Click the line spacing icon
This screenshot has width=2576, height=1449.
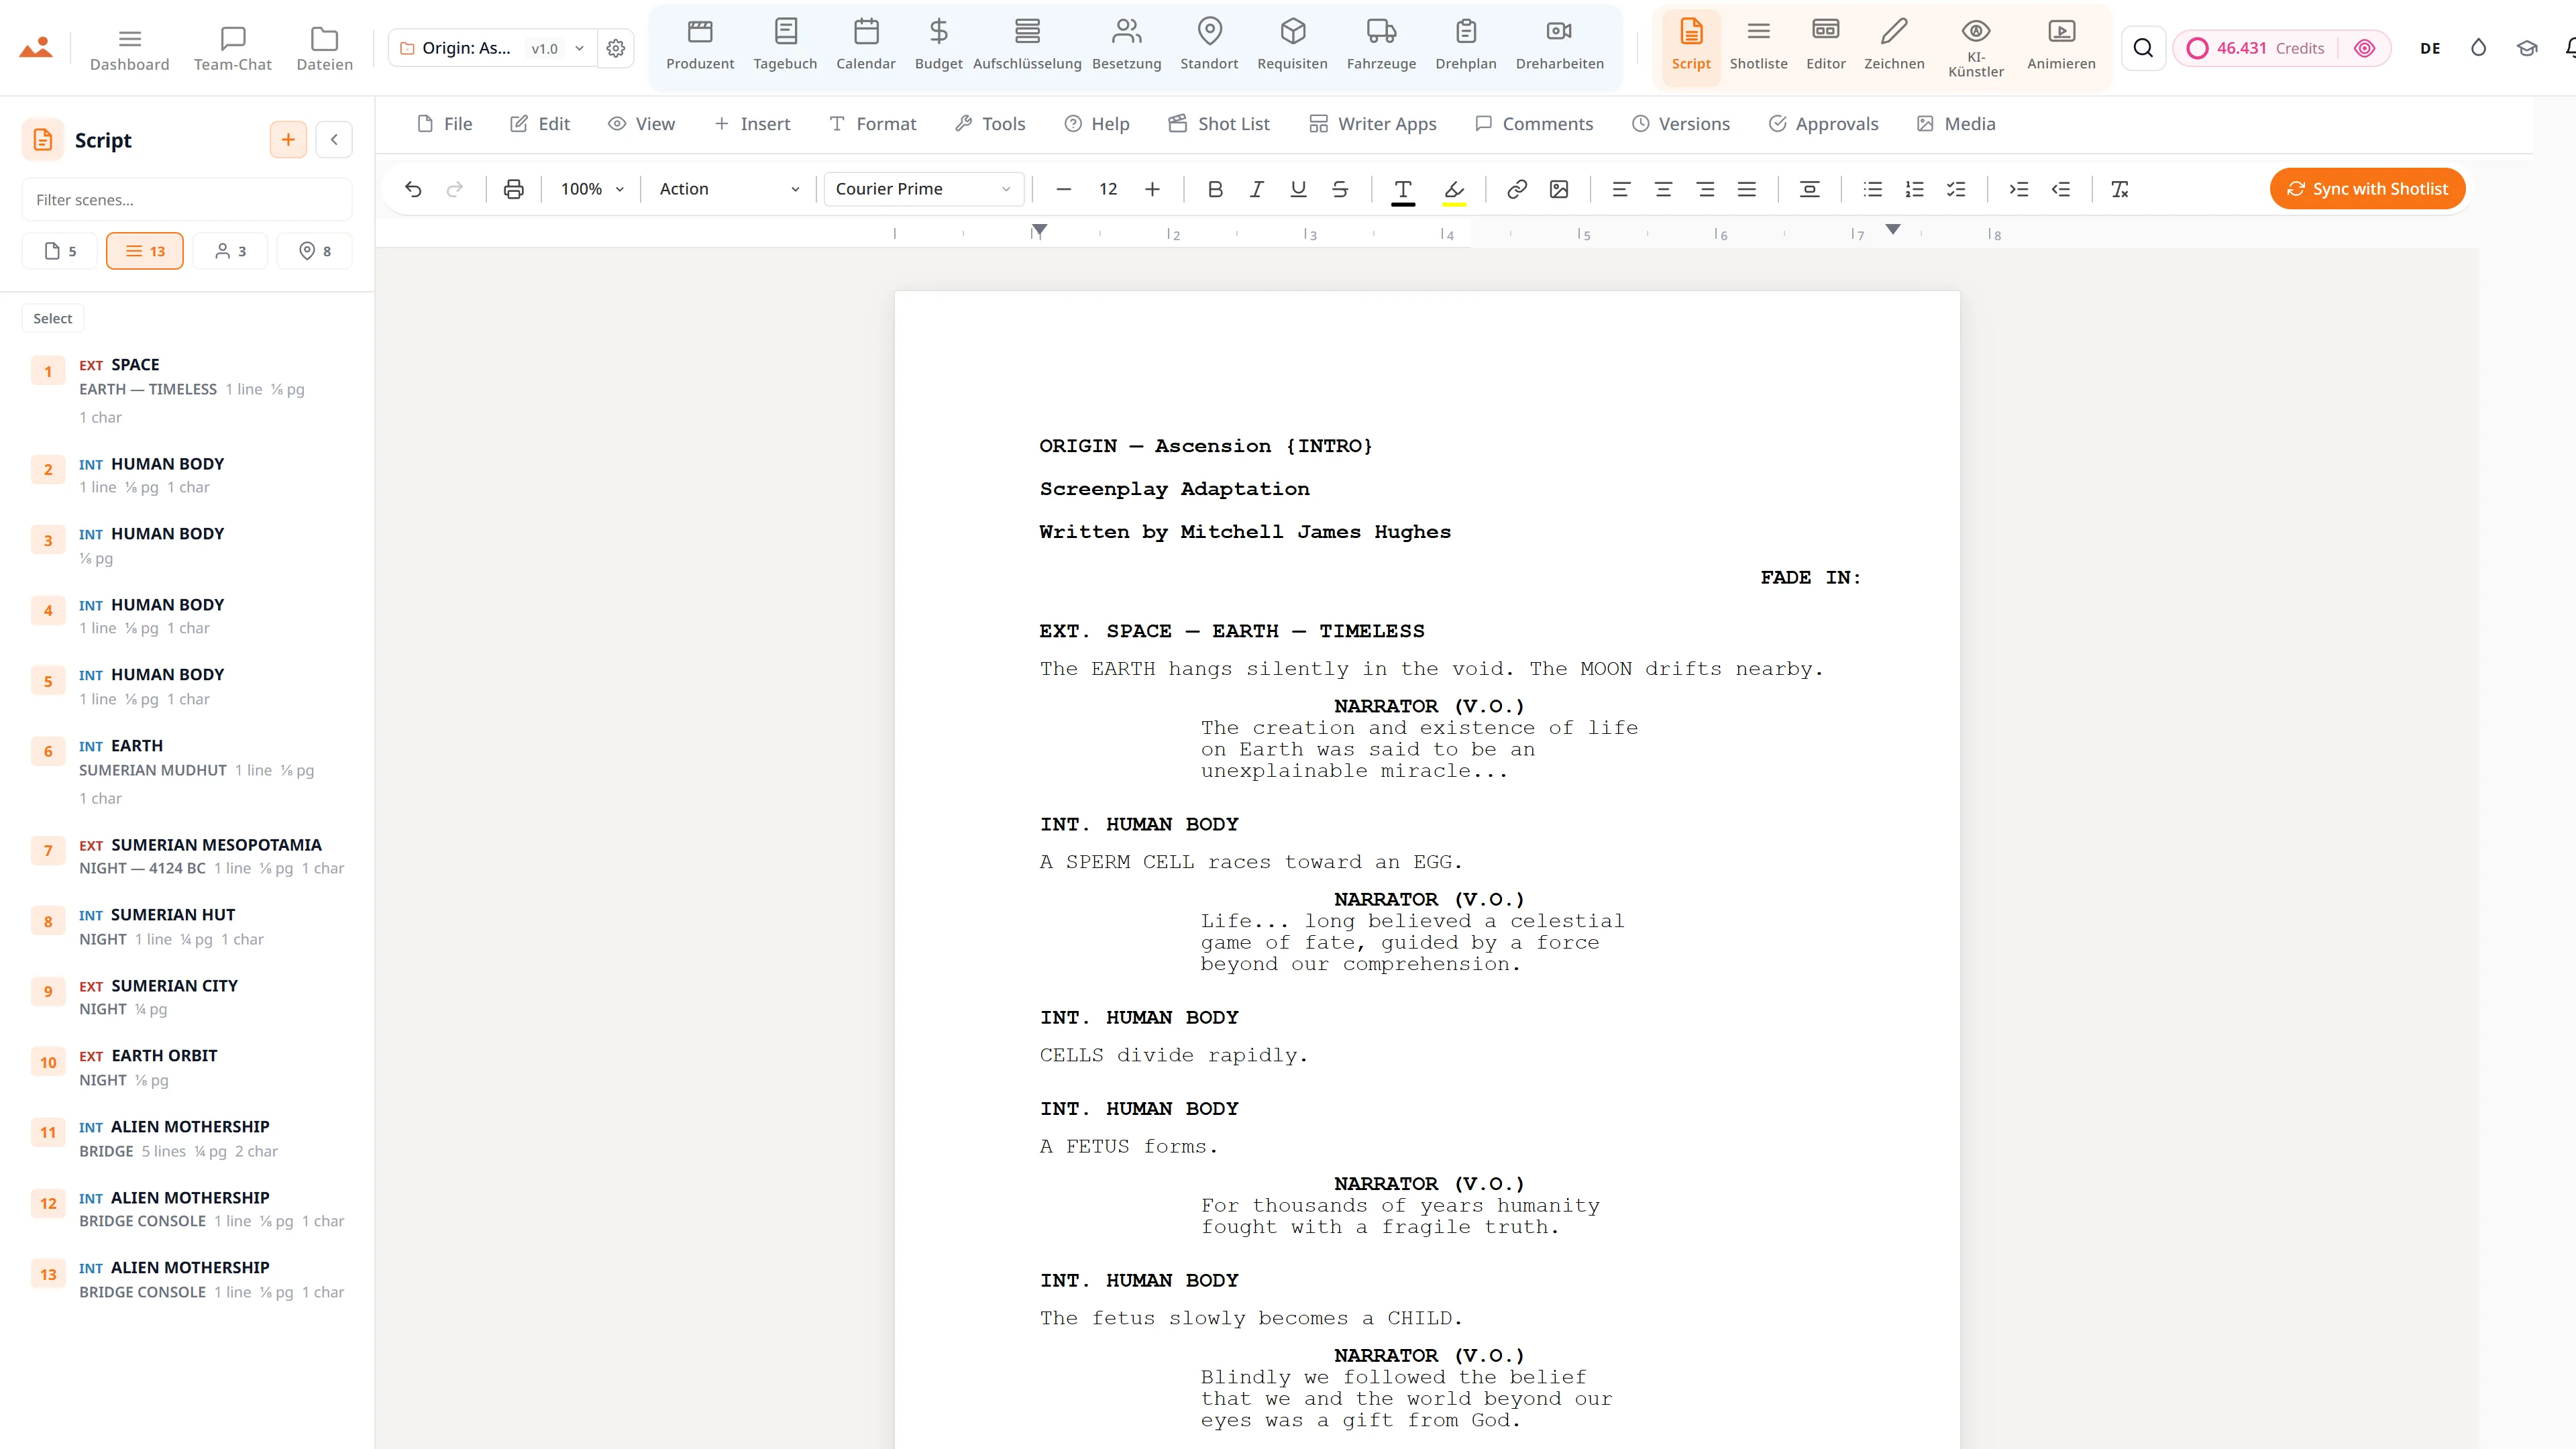pos(1809,189)
